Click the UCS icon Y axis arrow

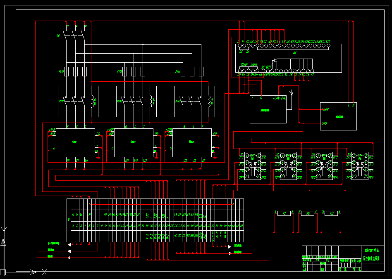[x=3, y=242]
